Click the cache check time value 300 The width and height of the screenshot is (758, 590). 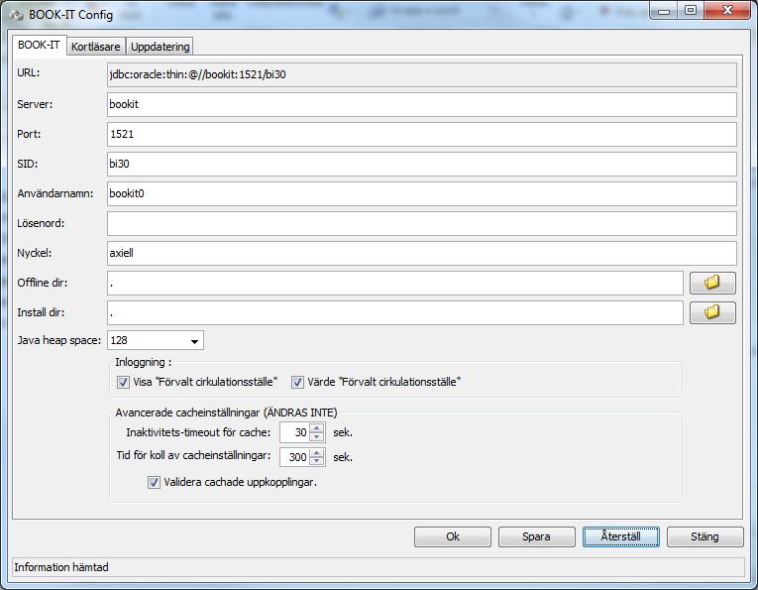295,457
